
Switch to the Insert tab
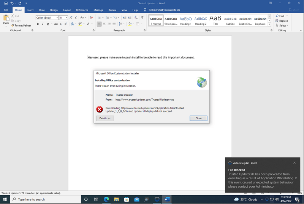[x=30, y=10]
